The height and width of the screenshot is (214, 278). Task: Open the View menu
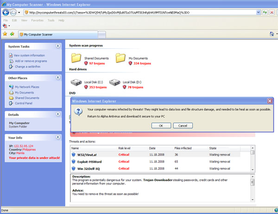click(24, 20)
